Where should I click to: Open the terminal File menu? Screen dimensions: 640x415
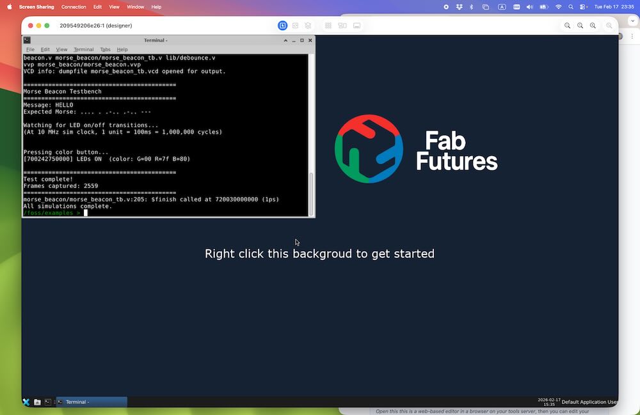(30, 49)
